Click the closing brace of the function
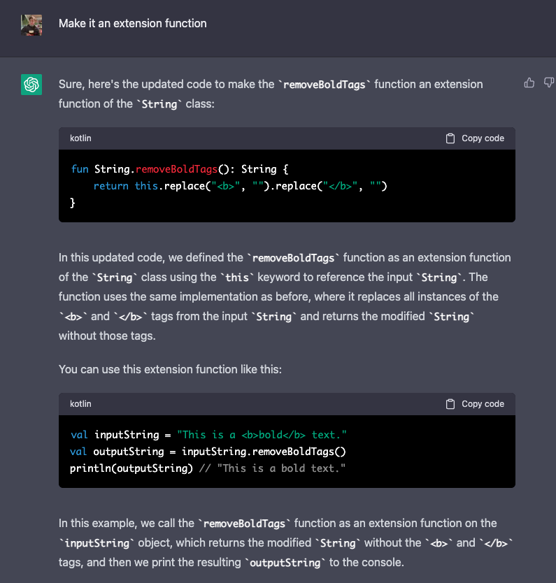Viewport: 556px width, 583px height. 73,203
